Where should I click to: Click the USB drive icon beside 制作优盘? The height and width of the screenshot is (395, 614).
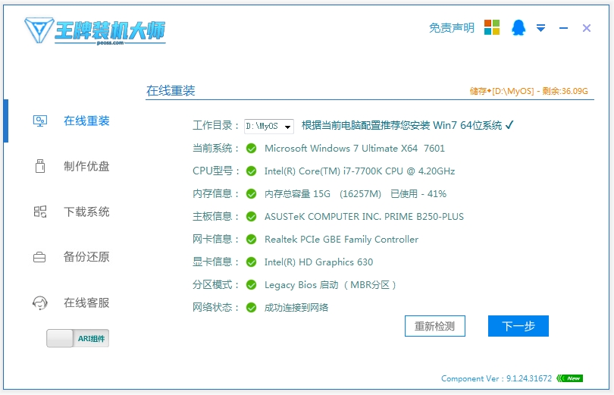40,166
